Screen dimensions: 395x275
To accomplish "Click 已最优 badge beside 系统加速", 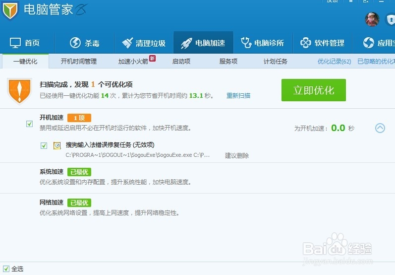I will point(79,172).
